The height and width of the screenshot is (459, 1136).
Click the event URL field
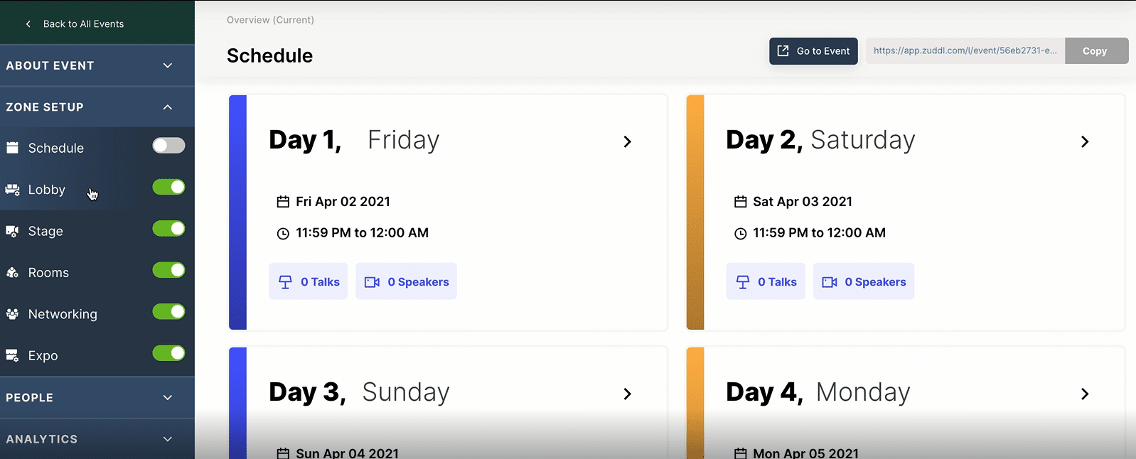[965, 51]
